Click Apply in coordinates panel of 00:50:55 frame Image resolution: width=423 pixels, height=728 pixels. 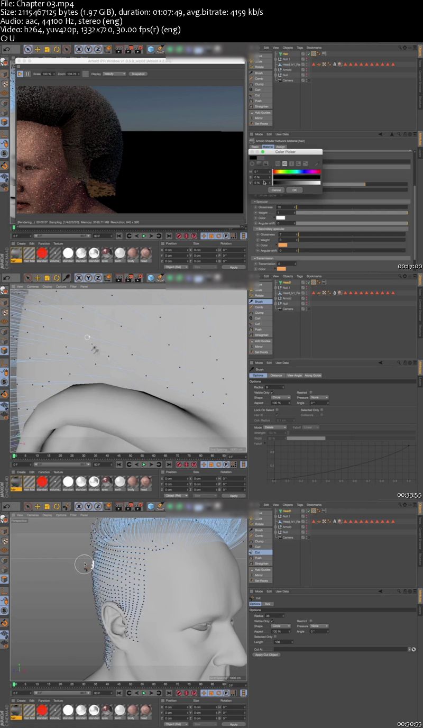pyautogui.click(x=234, y=724)
